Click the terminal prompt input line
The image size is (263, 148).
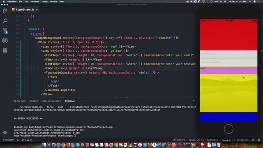[x=45, y=136]
